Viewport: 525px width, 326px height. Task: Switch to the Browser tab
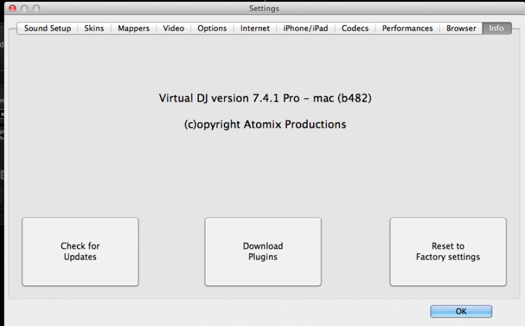pos(461,28)
